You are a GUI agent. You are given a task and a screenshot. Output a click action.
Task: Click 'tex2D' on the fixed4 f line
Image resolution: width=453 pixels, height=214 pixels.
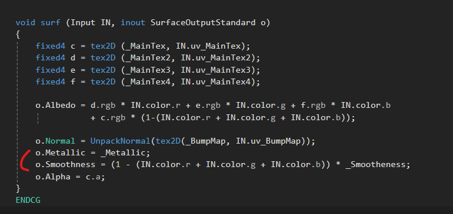(103, 82)
